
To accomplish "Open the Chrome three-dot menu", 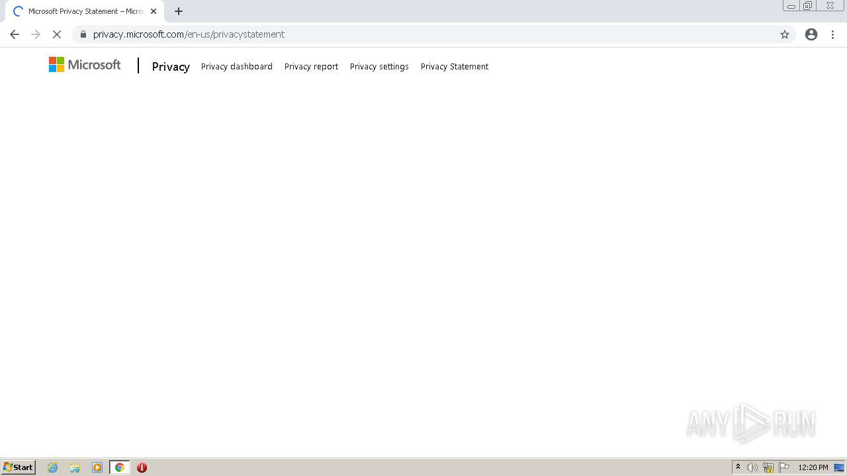I will tap(833, 34).
